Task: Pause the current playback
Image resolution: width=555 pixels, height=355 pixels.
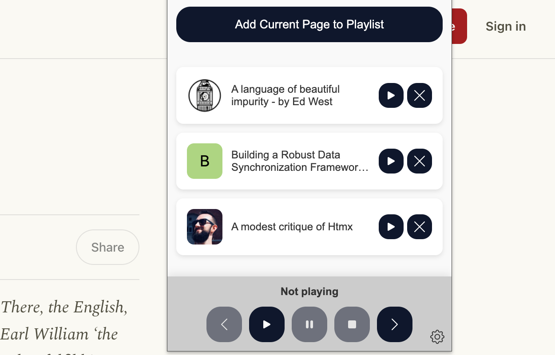Action: 309,324
